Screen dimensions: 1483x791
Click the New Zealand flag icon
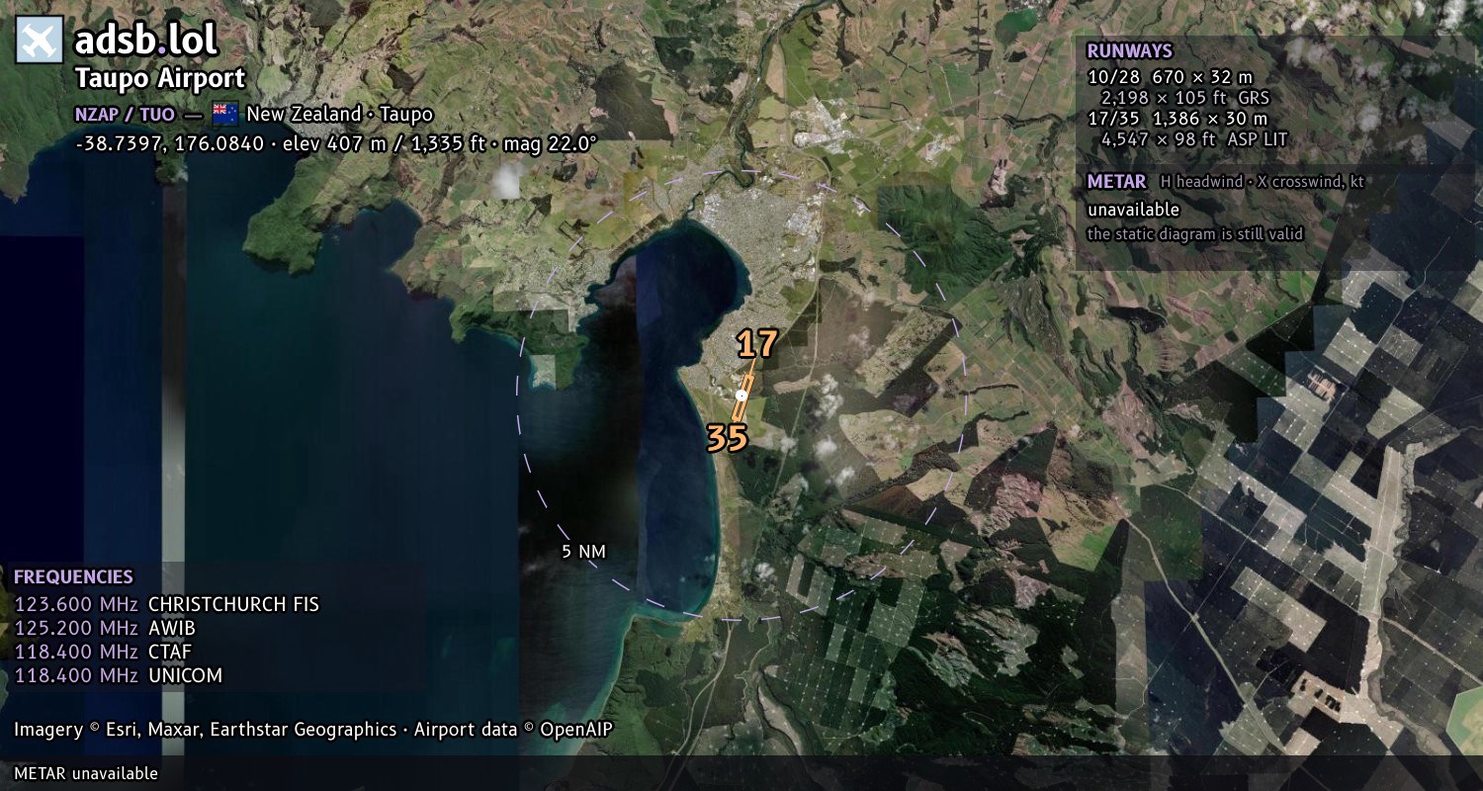(x=225, y=114)
